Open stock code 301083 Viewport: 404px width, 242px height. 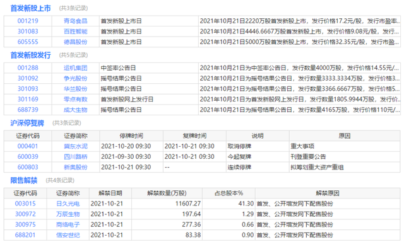pyautogui.click(x=28, y=32)
